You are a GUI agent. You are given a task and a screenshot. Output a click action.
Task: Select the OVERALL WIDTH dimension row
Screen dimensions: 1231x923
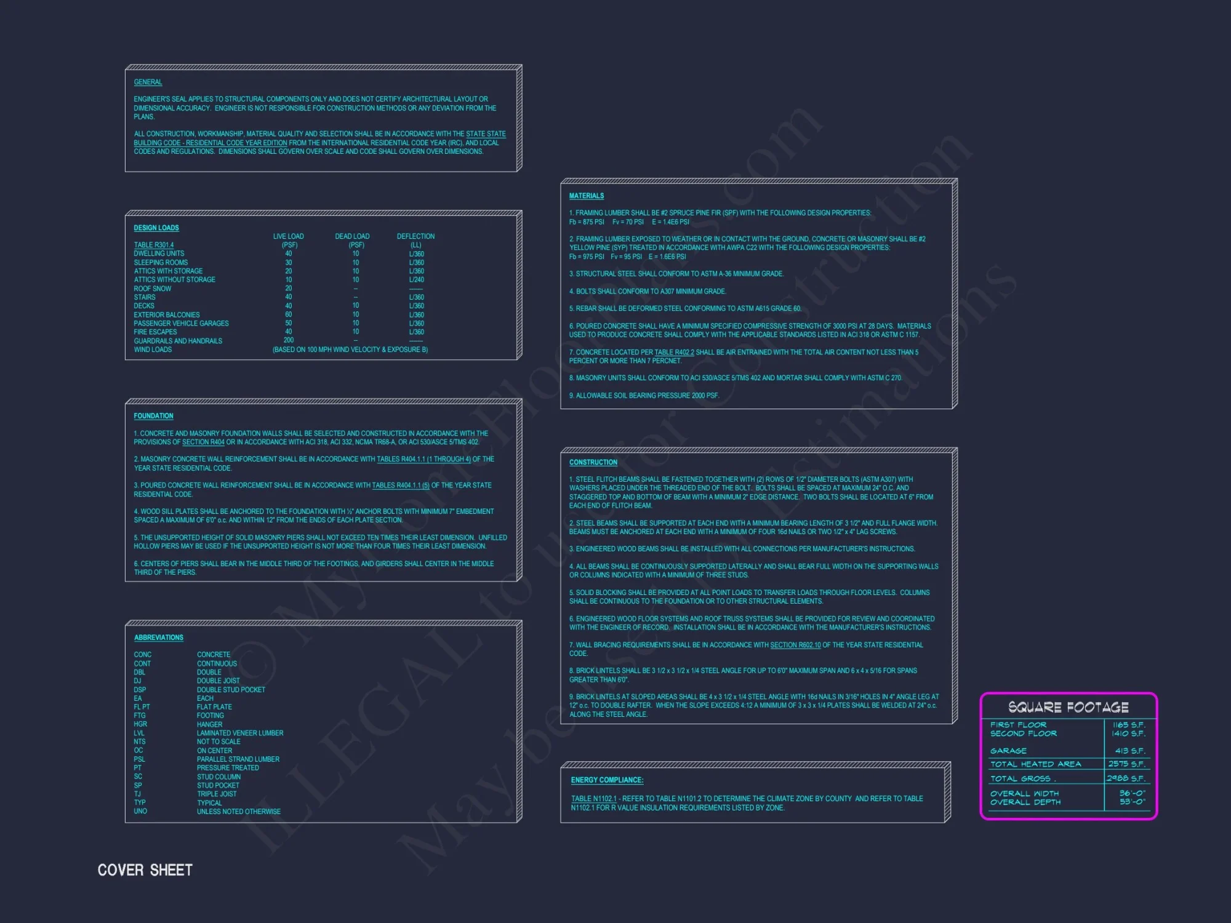click(1024, 794)
